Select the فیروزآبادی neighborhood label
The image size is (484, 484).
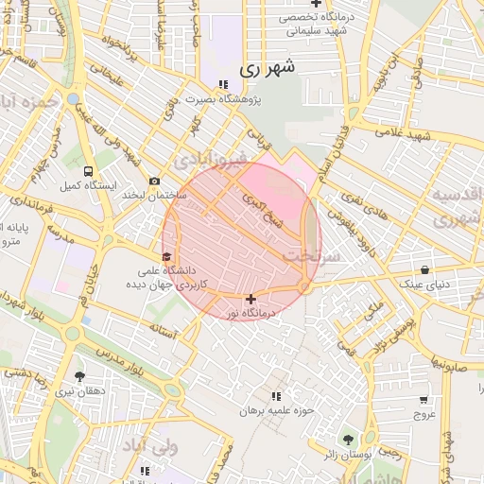tap(210, 161)
